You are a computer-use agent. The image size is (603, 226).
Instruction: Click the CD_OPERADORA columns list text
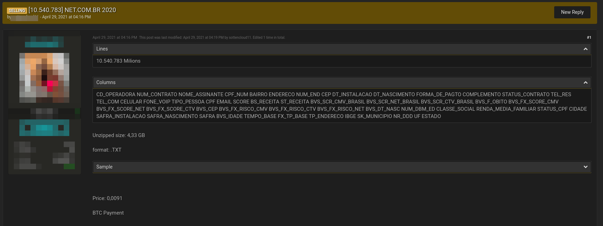click(342, 105)
